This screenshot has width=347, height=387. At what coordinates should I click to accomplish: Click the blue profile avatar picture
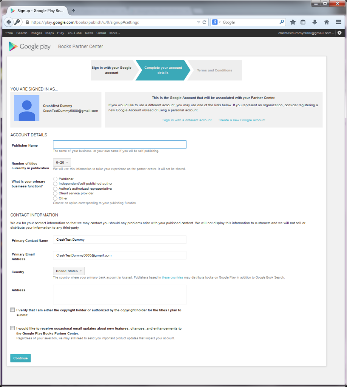[27, 108]
